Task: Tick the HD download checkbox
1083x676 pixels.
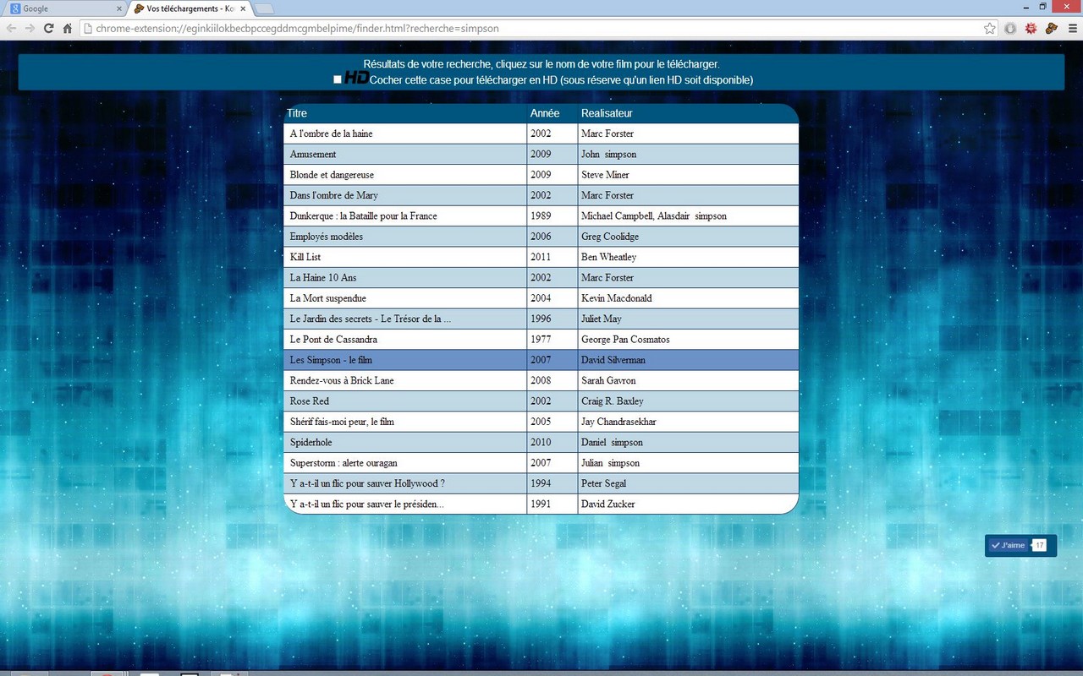Action: pos(338,79)
